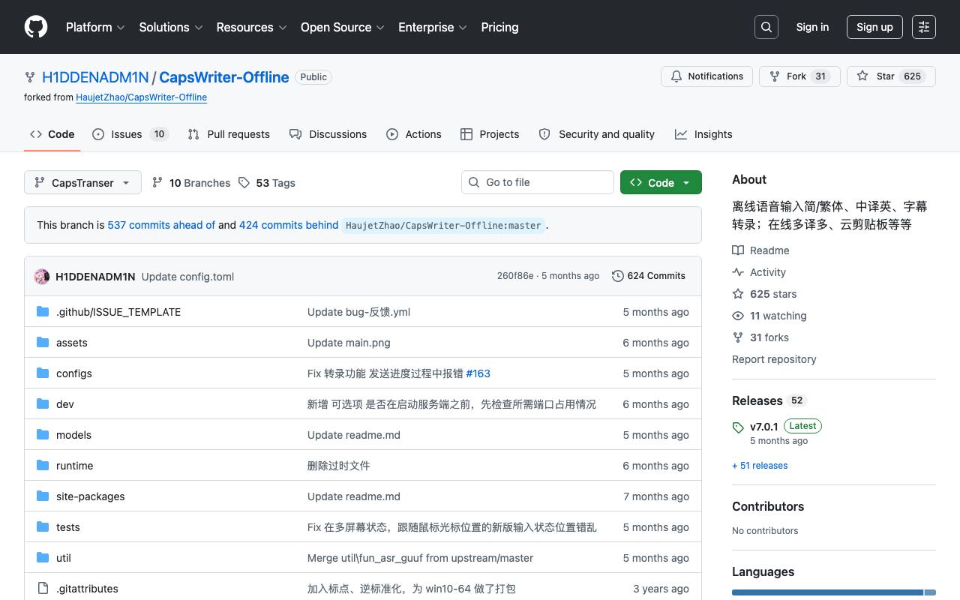The height and width of the screenshot is (600, 960).
Task: Open the site-packages folder name
Action: coord(91,496)
